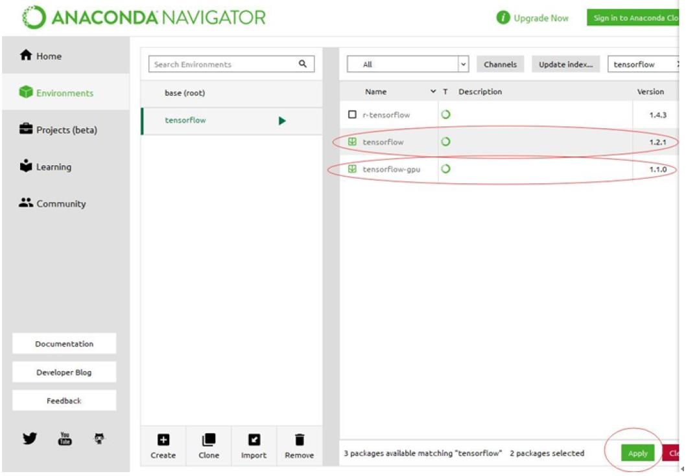Click version 1.4.3 of r-tensorflow
The image size is (686, 476).
(657, 115)
